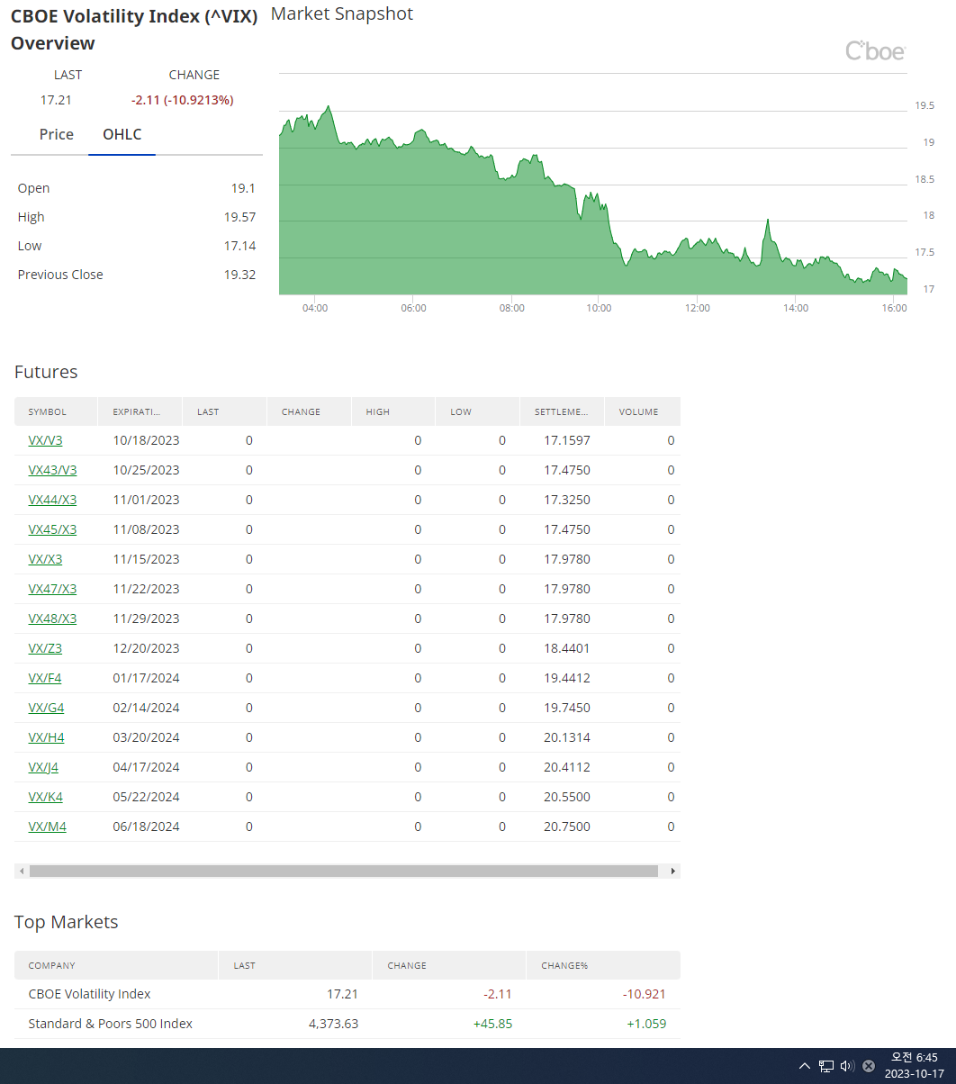Image resolution: width=956 pixels, height=1084 pixels.
Task: Open the VX47/X3 futures link
Action: (52, 590)
